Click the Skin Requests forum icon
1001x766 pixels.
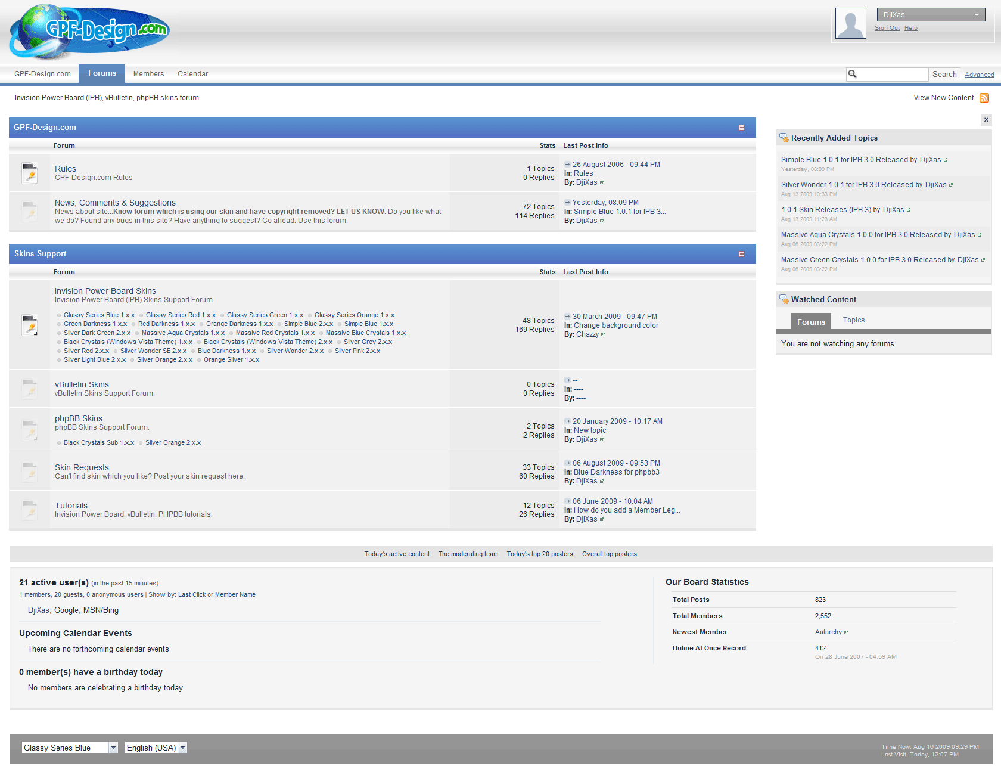point(30,472)
